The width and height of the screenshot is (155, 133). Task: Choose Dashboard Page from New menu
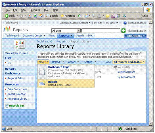coord(66,72)
